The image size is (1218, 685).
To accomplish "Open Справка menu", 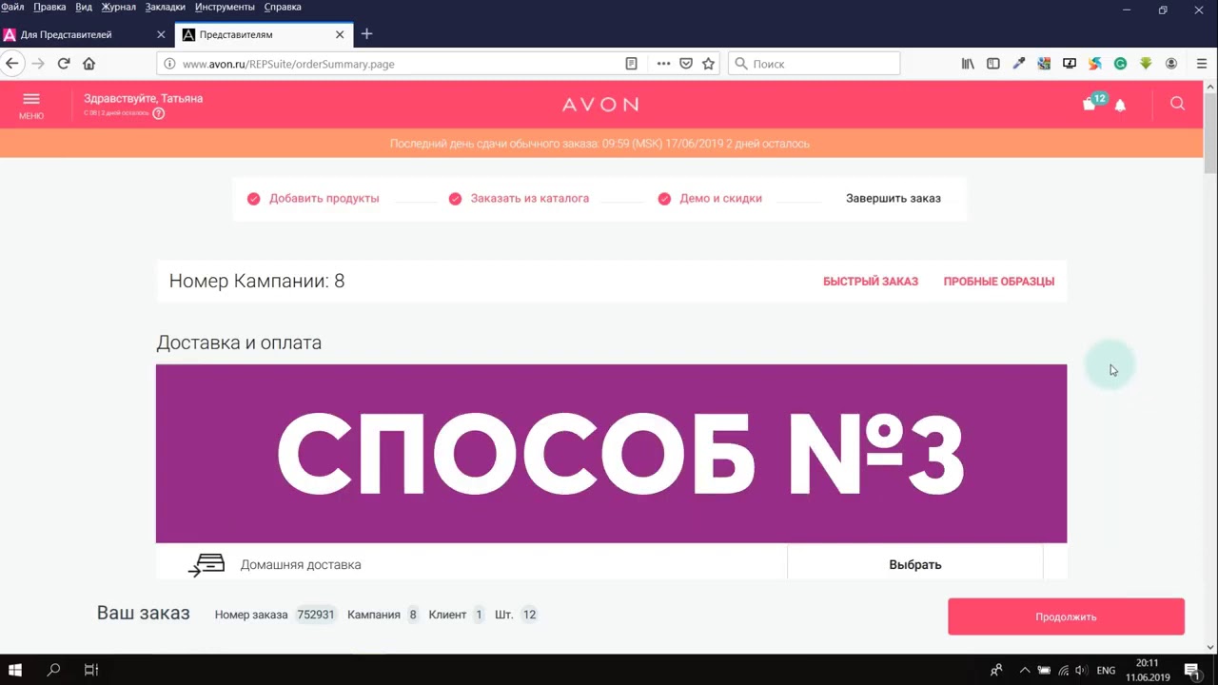I will (283, 7).
